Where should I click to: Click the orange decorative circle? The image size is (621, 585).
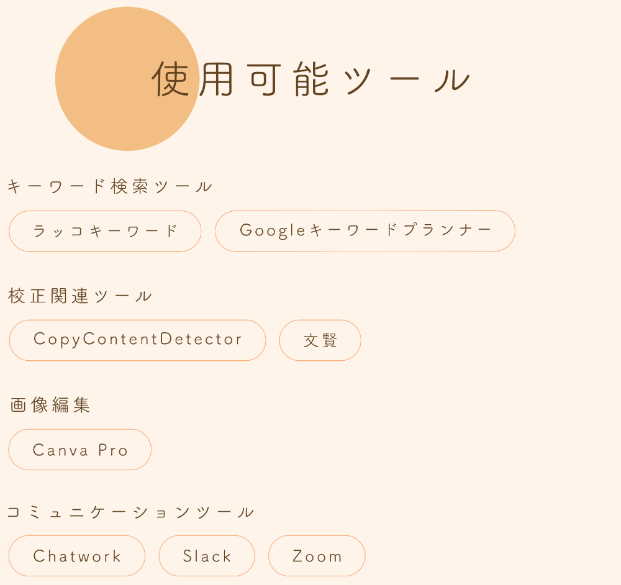click(x=127, y=79)
